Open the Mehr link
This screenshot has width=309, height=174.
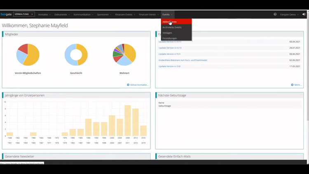tap(298, 85)
